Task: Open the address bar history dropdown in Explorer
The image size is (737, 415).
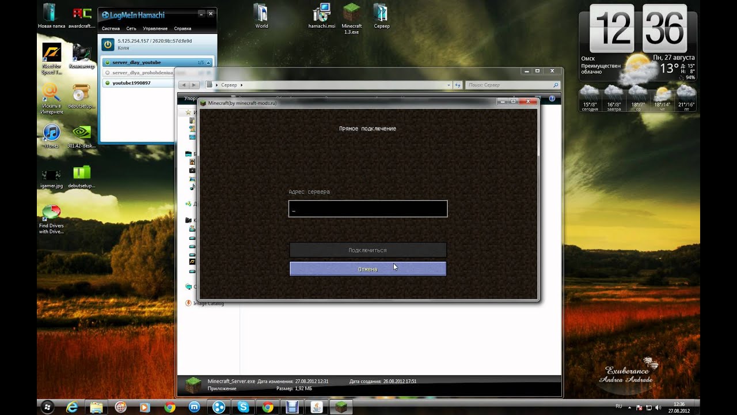Action: tap(449, 85)
